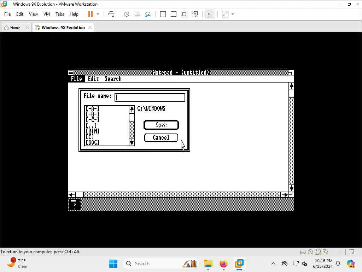Viewport: 362px width, 272px height.
Task: Open the snapshot manager icon
Action: click(148, 14)
